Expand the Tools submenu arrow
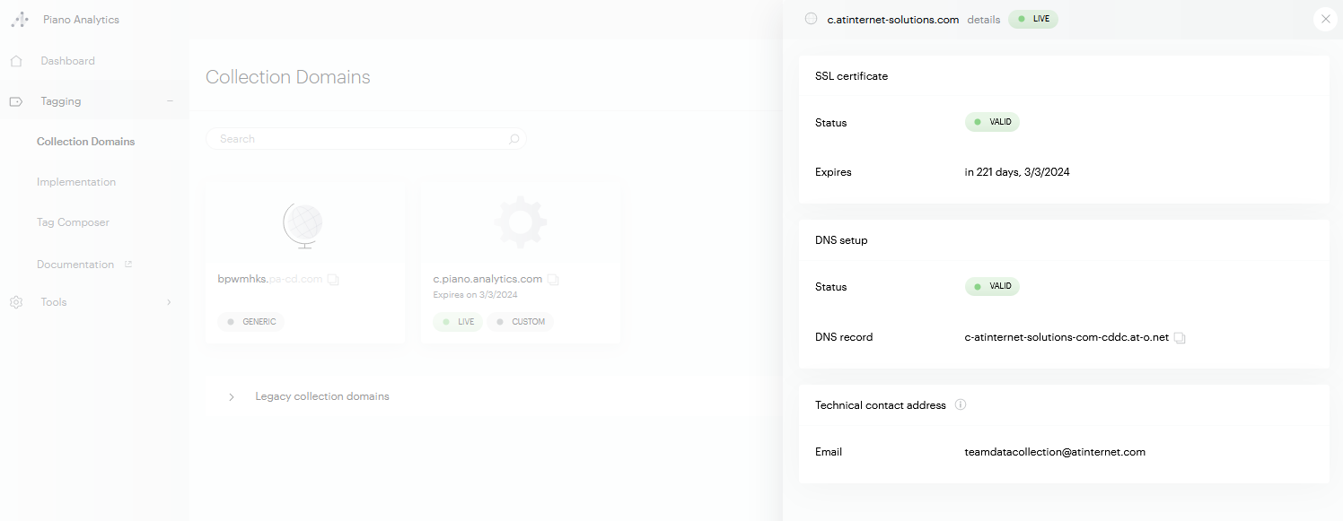 click(169, 302)
